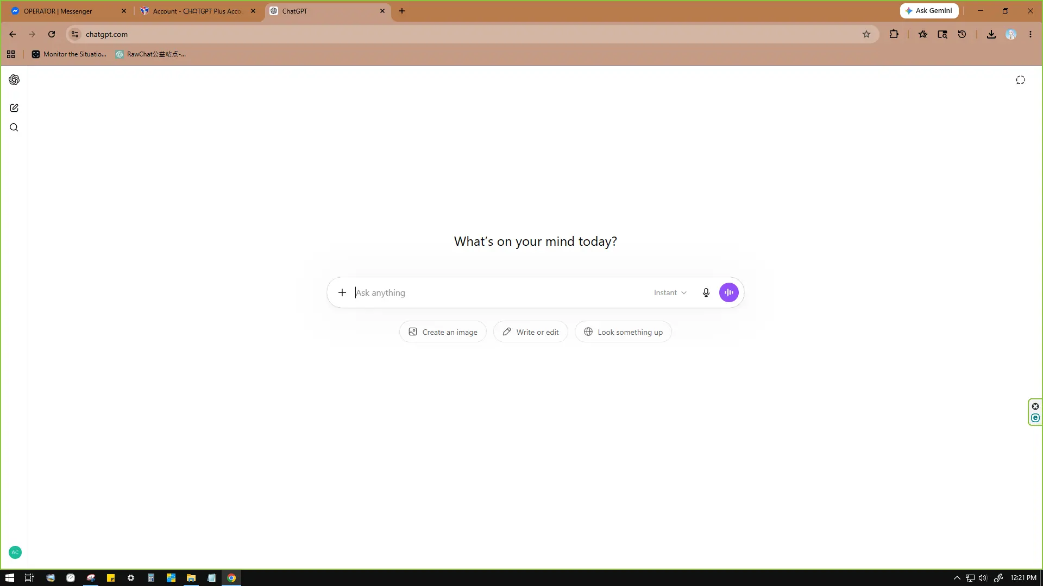Click the plus attach button in prompt box
This screenshot has width=1043, height=586.
point(342,292)
